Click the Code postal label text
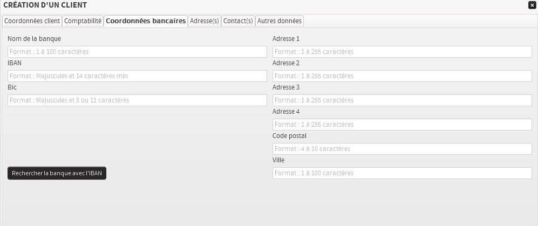Viewport: 538px width, 226px height. pos(289,136)
